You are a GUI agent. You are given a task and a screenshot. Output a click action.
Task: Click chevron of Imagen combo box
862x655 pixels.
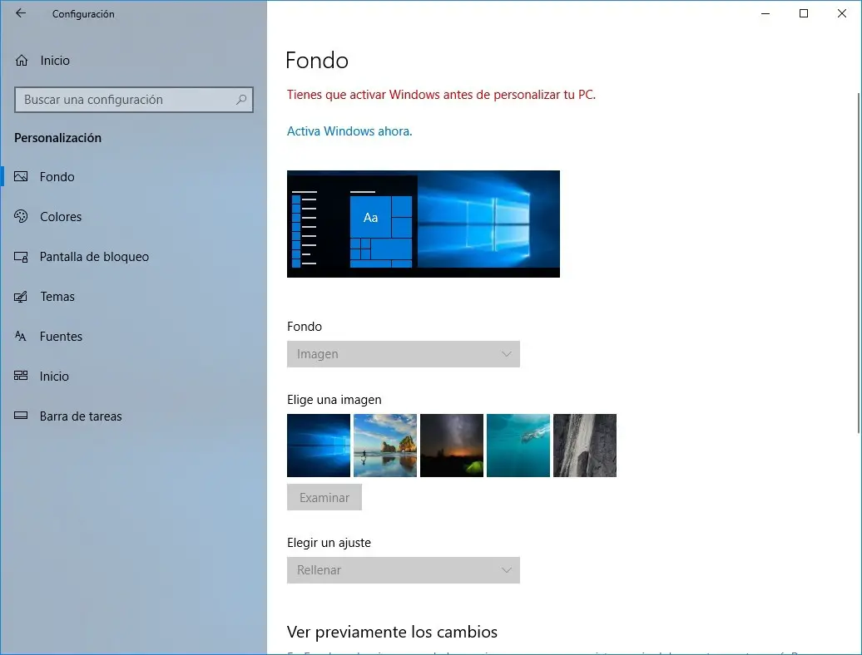(x=507, y=354)
